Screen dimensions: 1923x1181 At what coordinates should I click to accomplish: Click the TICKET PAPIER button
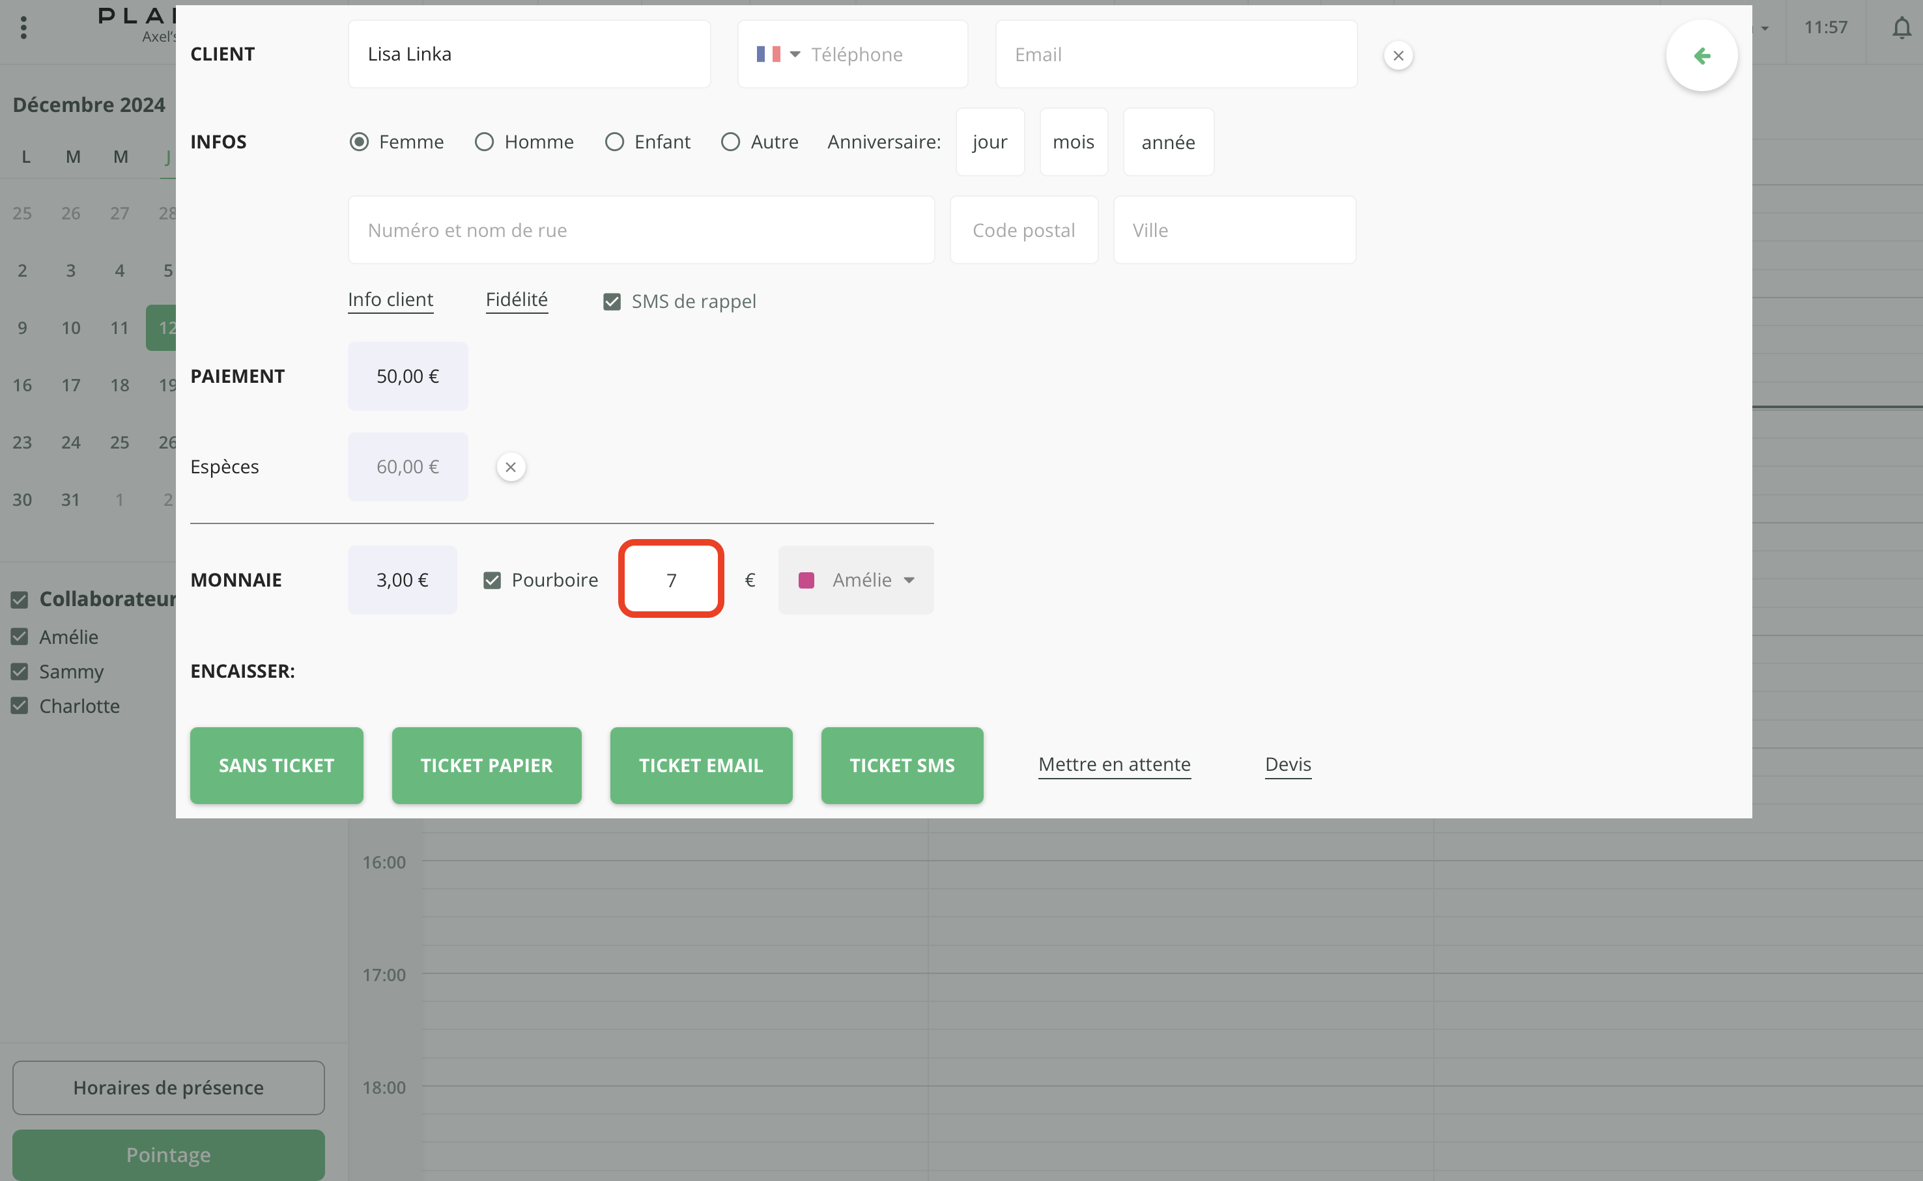coord(486,766)
